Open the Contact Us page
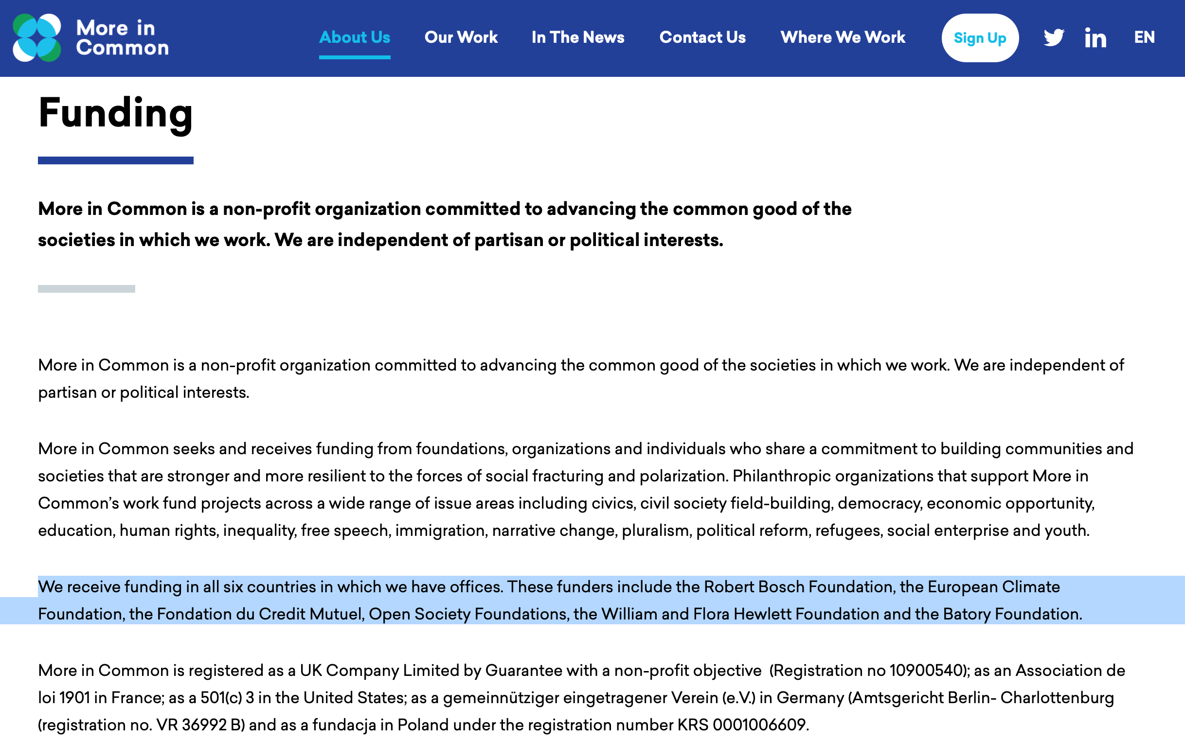 (x=702, y=37)
